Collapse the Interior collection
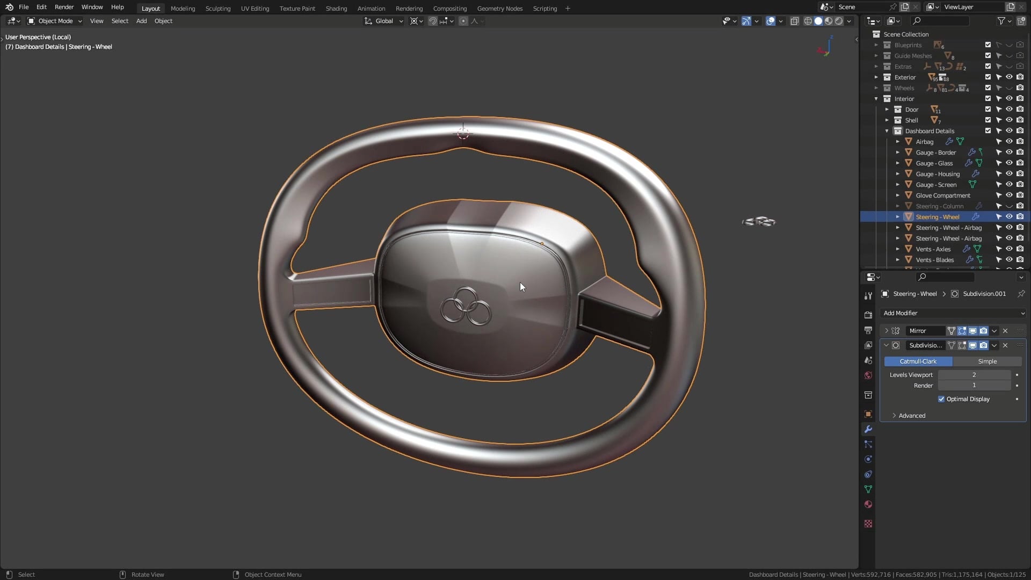 point(876,99)
